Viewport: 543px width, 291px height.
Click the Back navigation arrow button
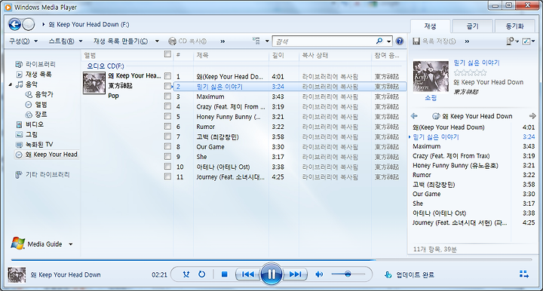(14, 24)
